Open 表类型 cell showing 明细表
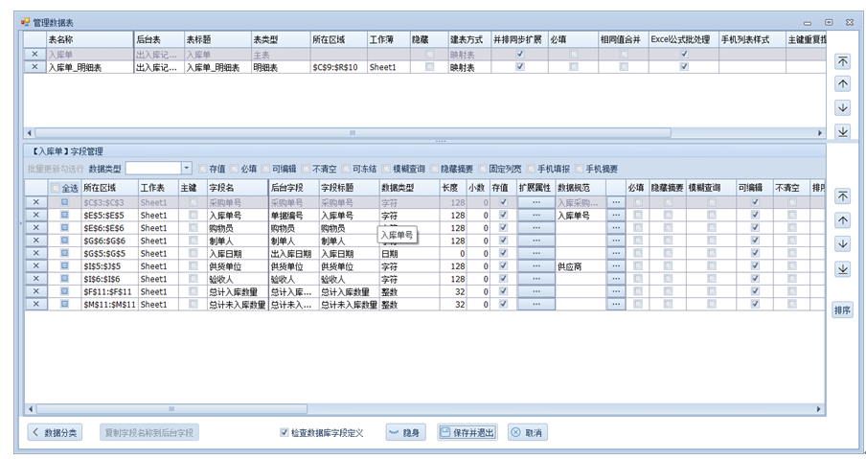 click(278, 68)
